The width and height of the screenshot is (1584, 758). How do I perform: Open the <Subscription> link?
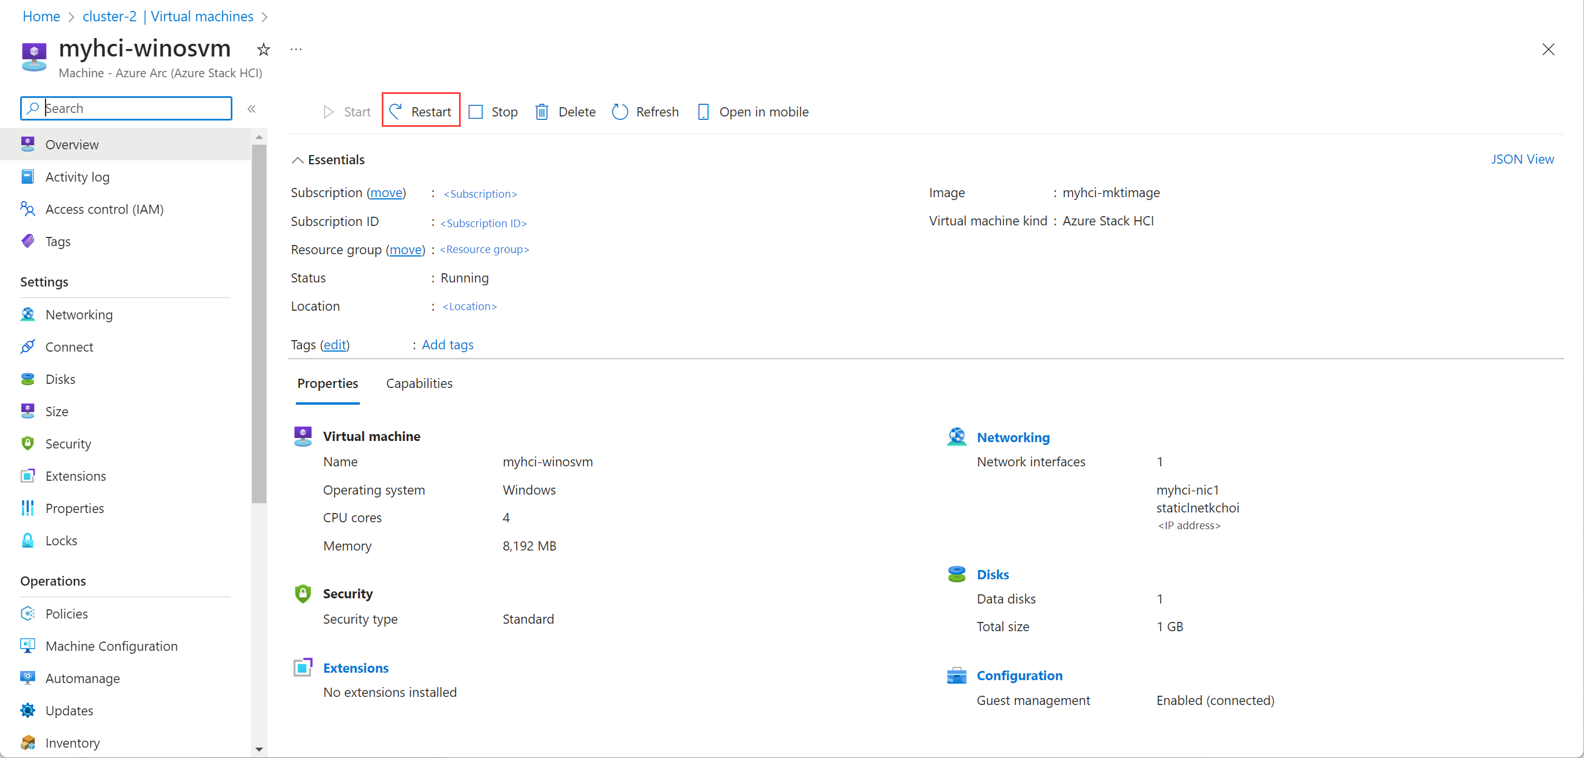[480, 194]
